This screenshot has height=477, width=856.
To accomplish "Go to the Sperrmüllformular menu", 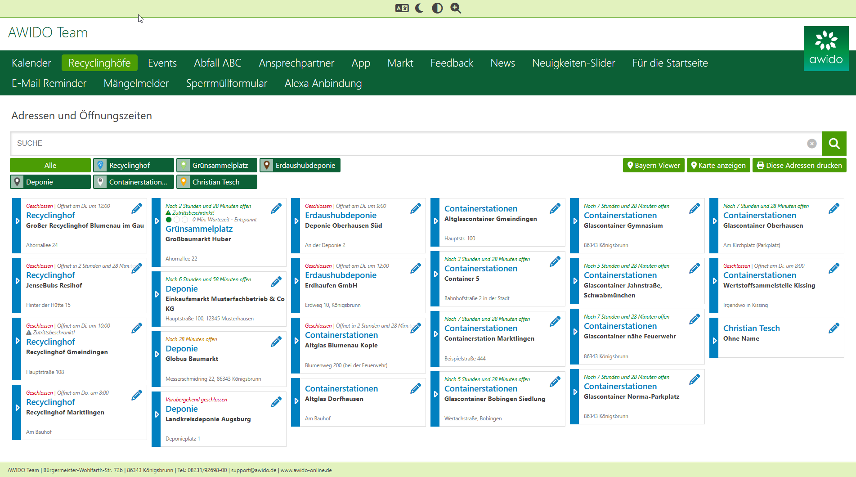I will point(226,83).
